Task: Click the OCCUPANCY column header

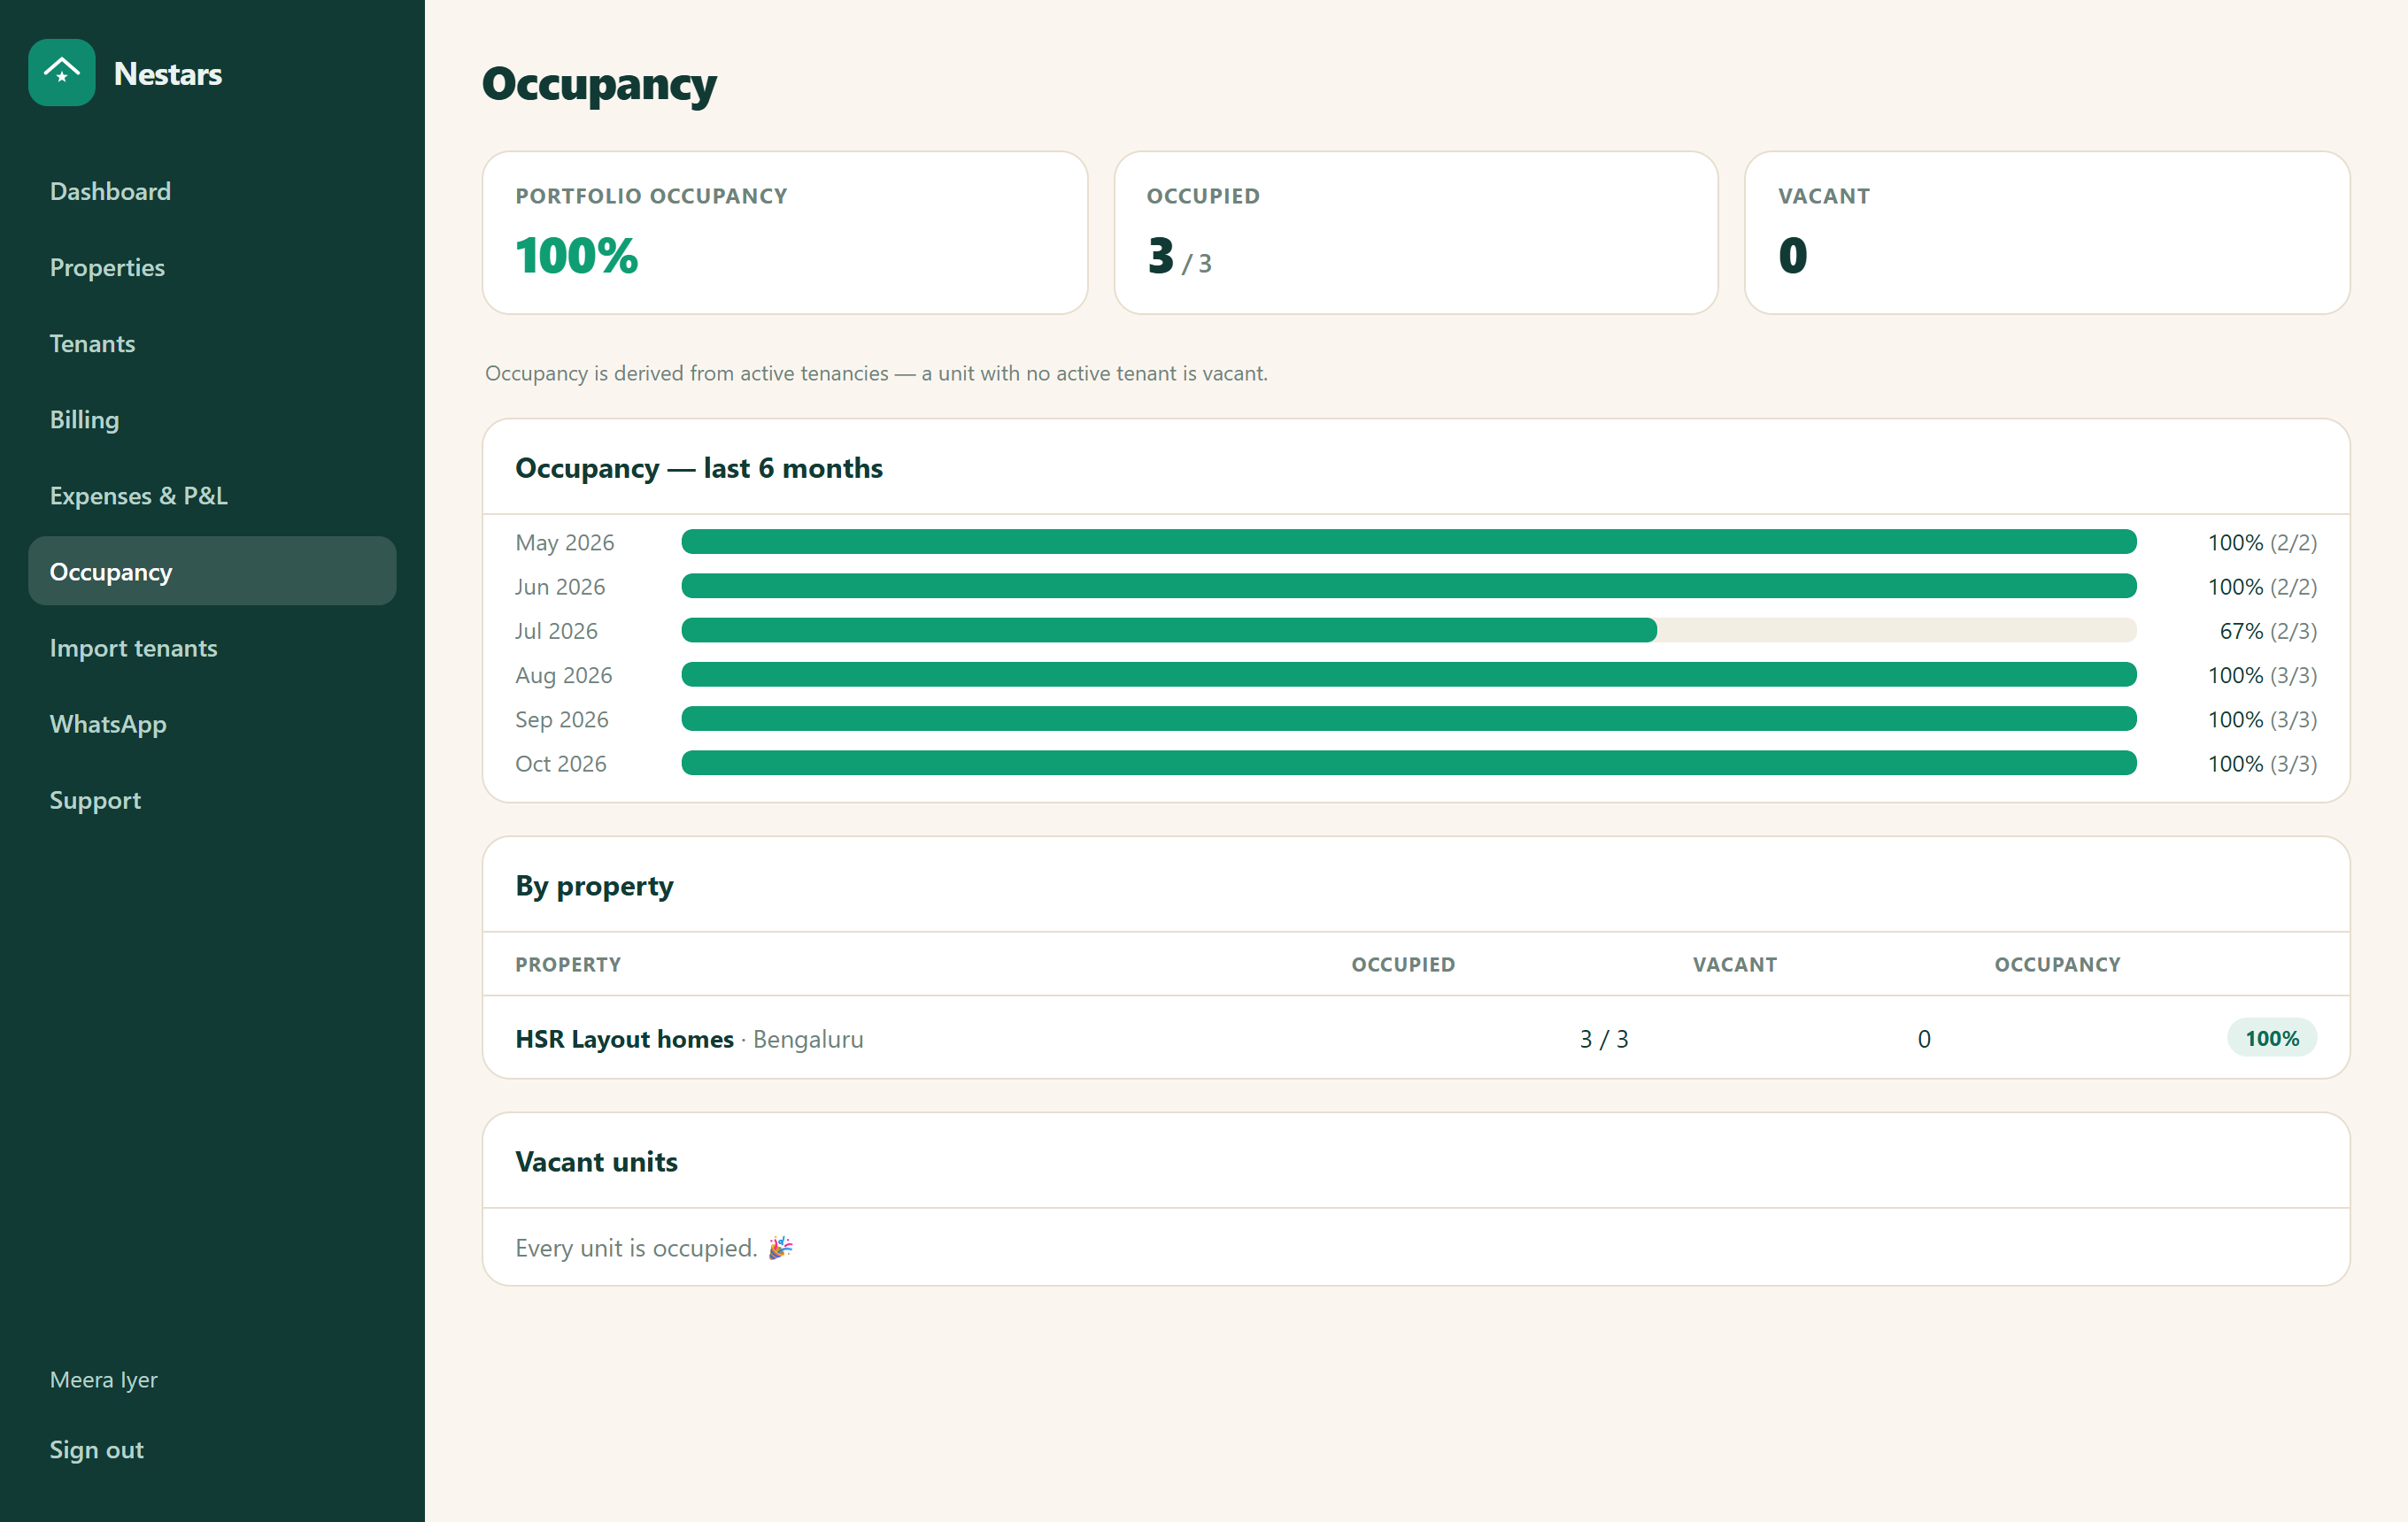Action: (2057, 965)
